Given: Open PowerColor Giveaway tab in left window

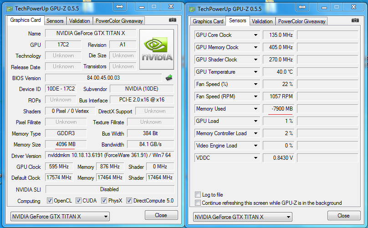Looking at the screenshot, I should point(119,21).
